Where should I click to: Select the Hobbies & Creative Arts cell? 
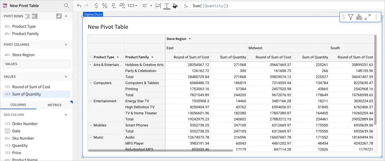click(144, 65)
